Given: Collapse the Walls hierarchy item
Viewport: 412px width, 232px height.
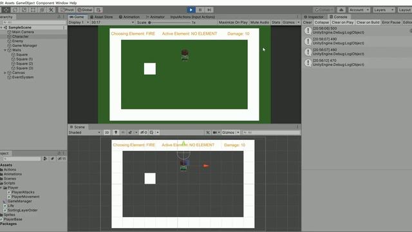Looking at the screenshot, I should coord(5,50).
